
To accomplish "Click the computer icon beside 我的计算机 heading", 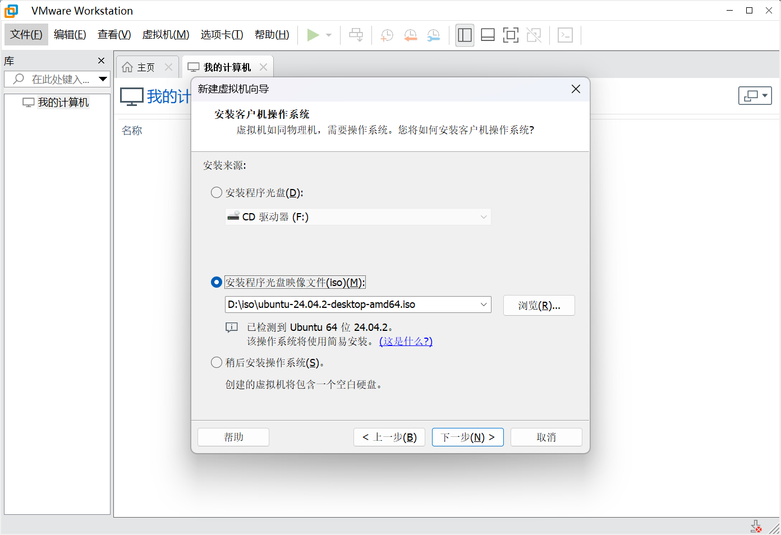I will [132, 96].
